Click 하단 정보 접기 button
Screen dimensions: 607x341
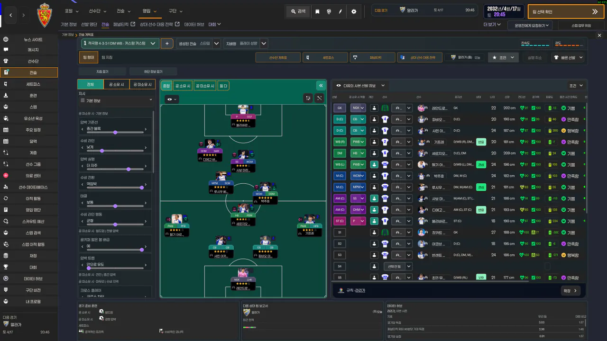pyautogui.click(x=153, y=72)
